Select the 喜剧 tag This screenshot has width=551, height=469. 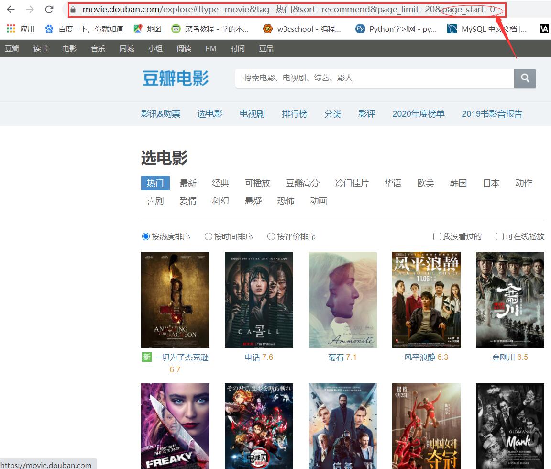[155, 201]
